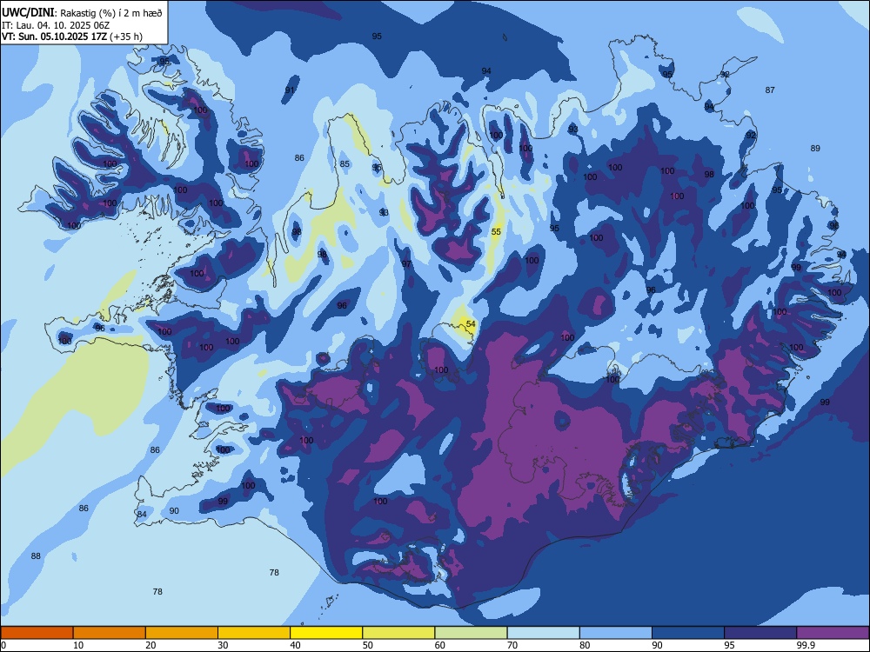Select the dark blue 90–95 legend swatch
870x652 pixels.
[688, 633]
